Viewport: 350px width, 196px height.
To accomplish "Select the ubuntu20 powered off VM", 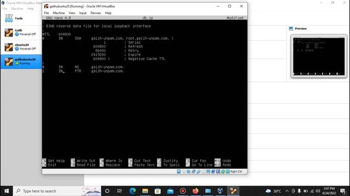I will click(x=21, y=47).
